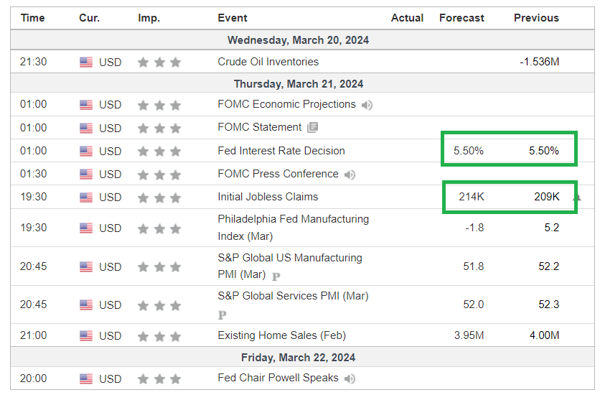Open Fed Interest Rate Decision event

[281, 151]
